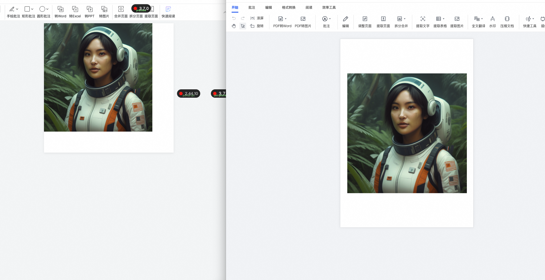Screen dimensions: 545x280
Task: Select the 矩形批注 rectangle annotation tool
Action: (27, 9)
